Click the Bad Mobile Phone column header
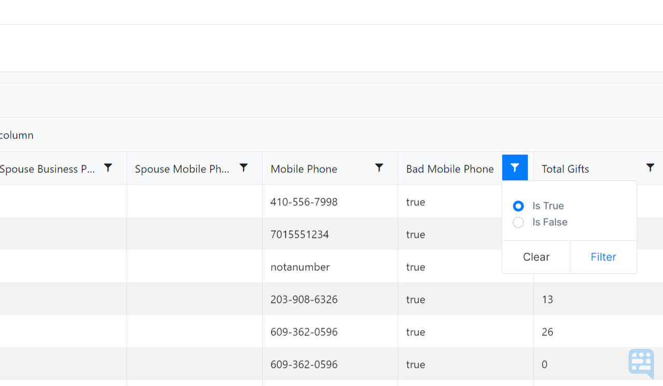The height and width of the screenshot is (386, 663). [x=450, y=169]
